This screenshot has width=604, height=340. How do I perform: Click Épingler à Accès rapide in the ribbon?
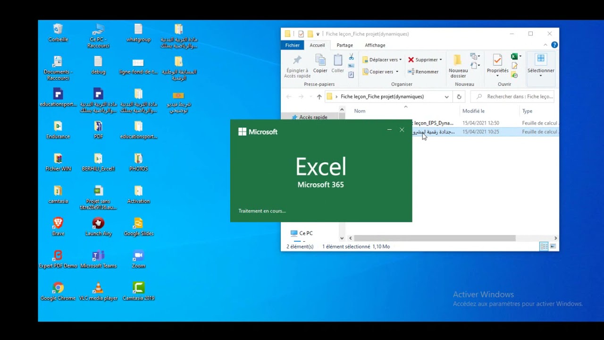click(x=297, y=66)
